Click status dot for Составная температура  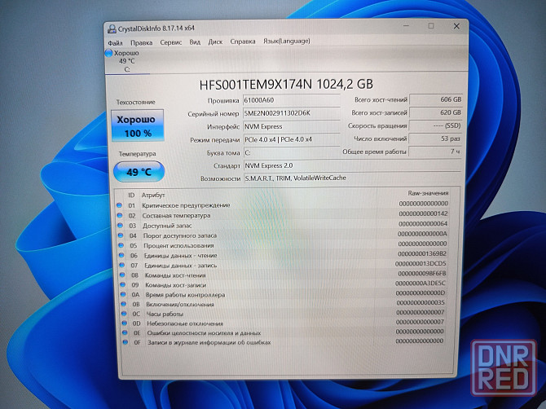click(120, 215)
